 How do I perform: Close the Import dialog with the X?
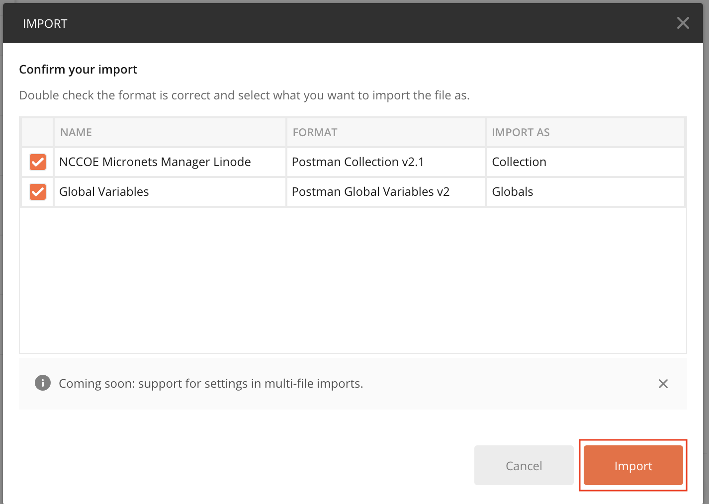point(683,23)
